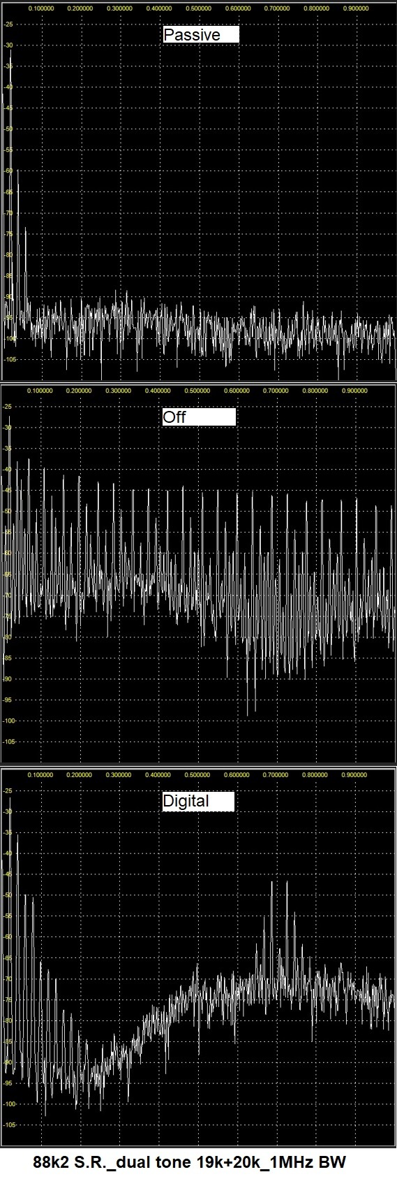The image size is (397, 1179).
Task: Click the 0.400000 axis label in the Off plot
Action: [x=159, y=391]
